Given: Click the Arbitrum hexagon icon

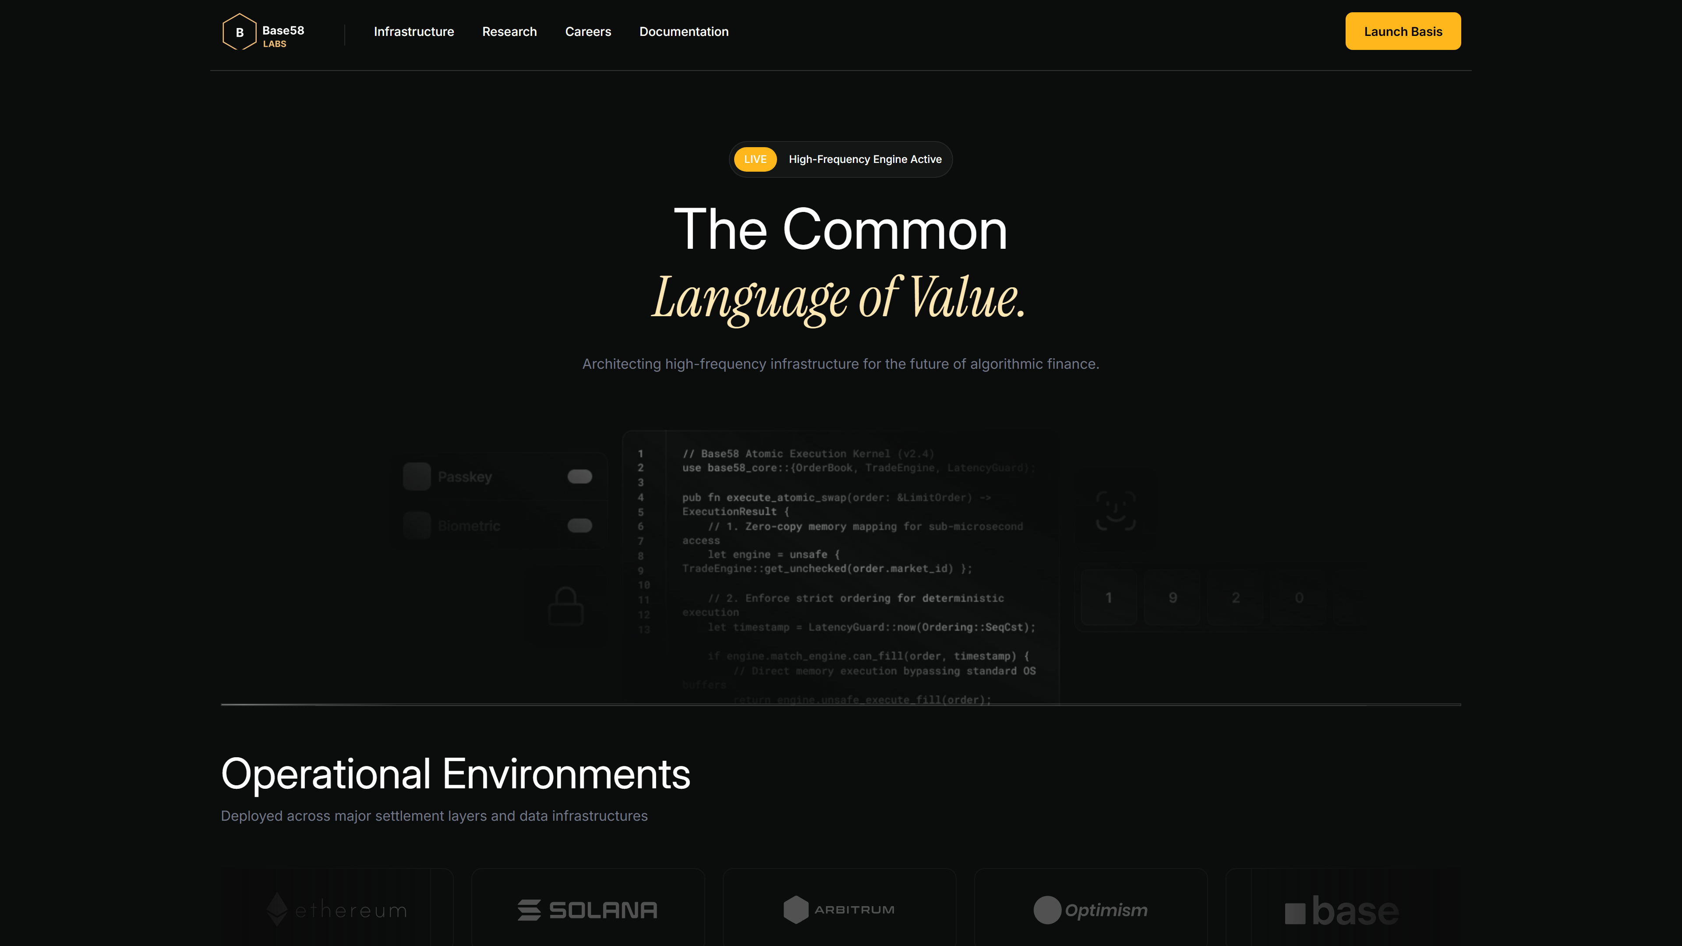Looking at the screenshot, I should click(x=795, y=910).
